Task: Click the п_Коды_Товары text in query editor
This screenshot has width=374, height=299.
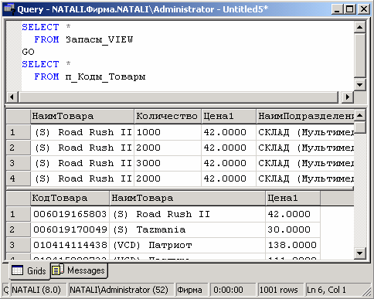Action: 105,76
